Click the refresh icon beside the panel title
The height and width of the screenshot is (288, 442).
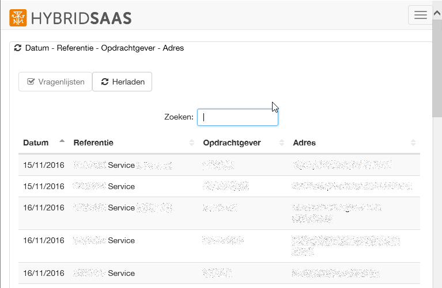17,48
